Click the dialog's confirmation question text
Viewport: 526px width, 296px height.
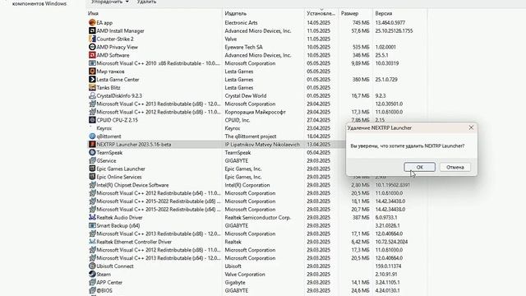[x=408, y=146]
